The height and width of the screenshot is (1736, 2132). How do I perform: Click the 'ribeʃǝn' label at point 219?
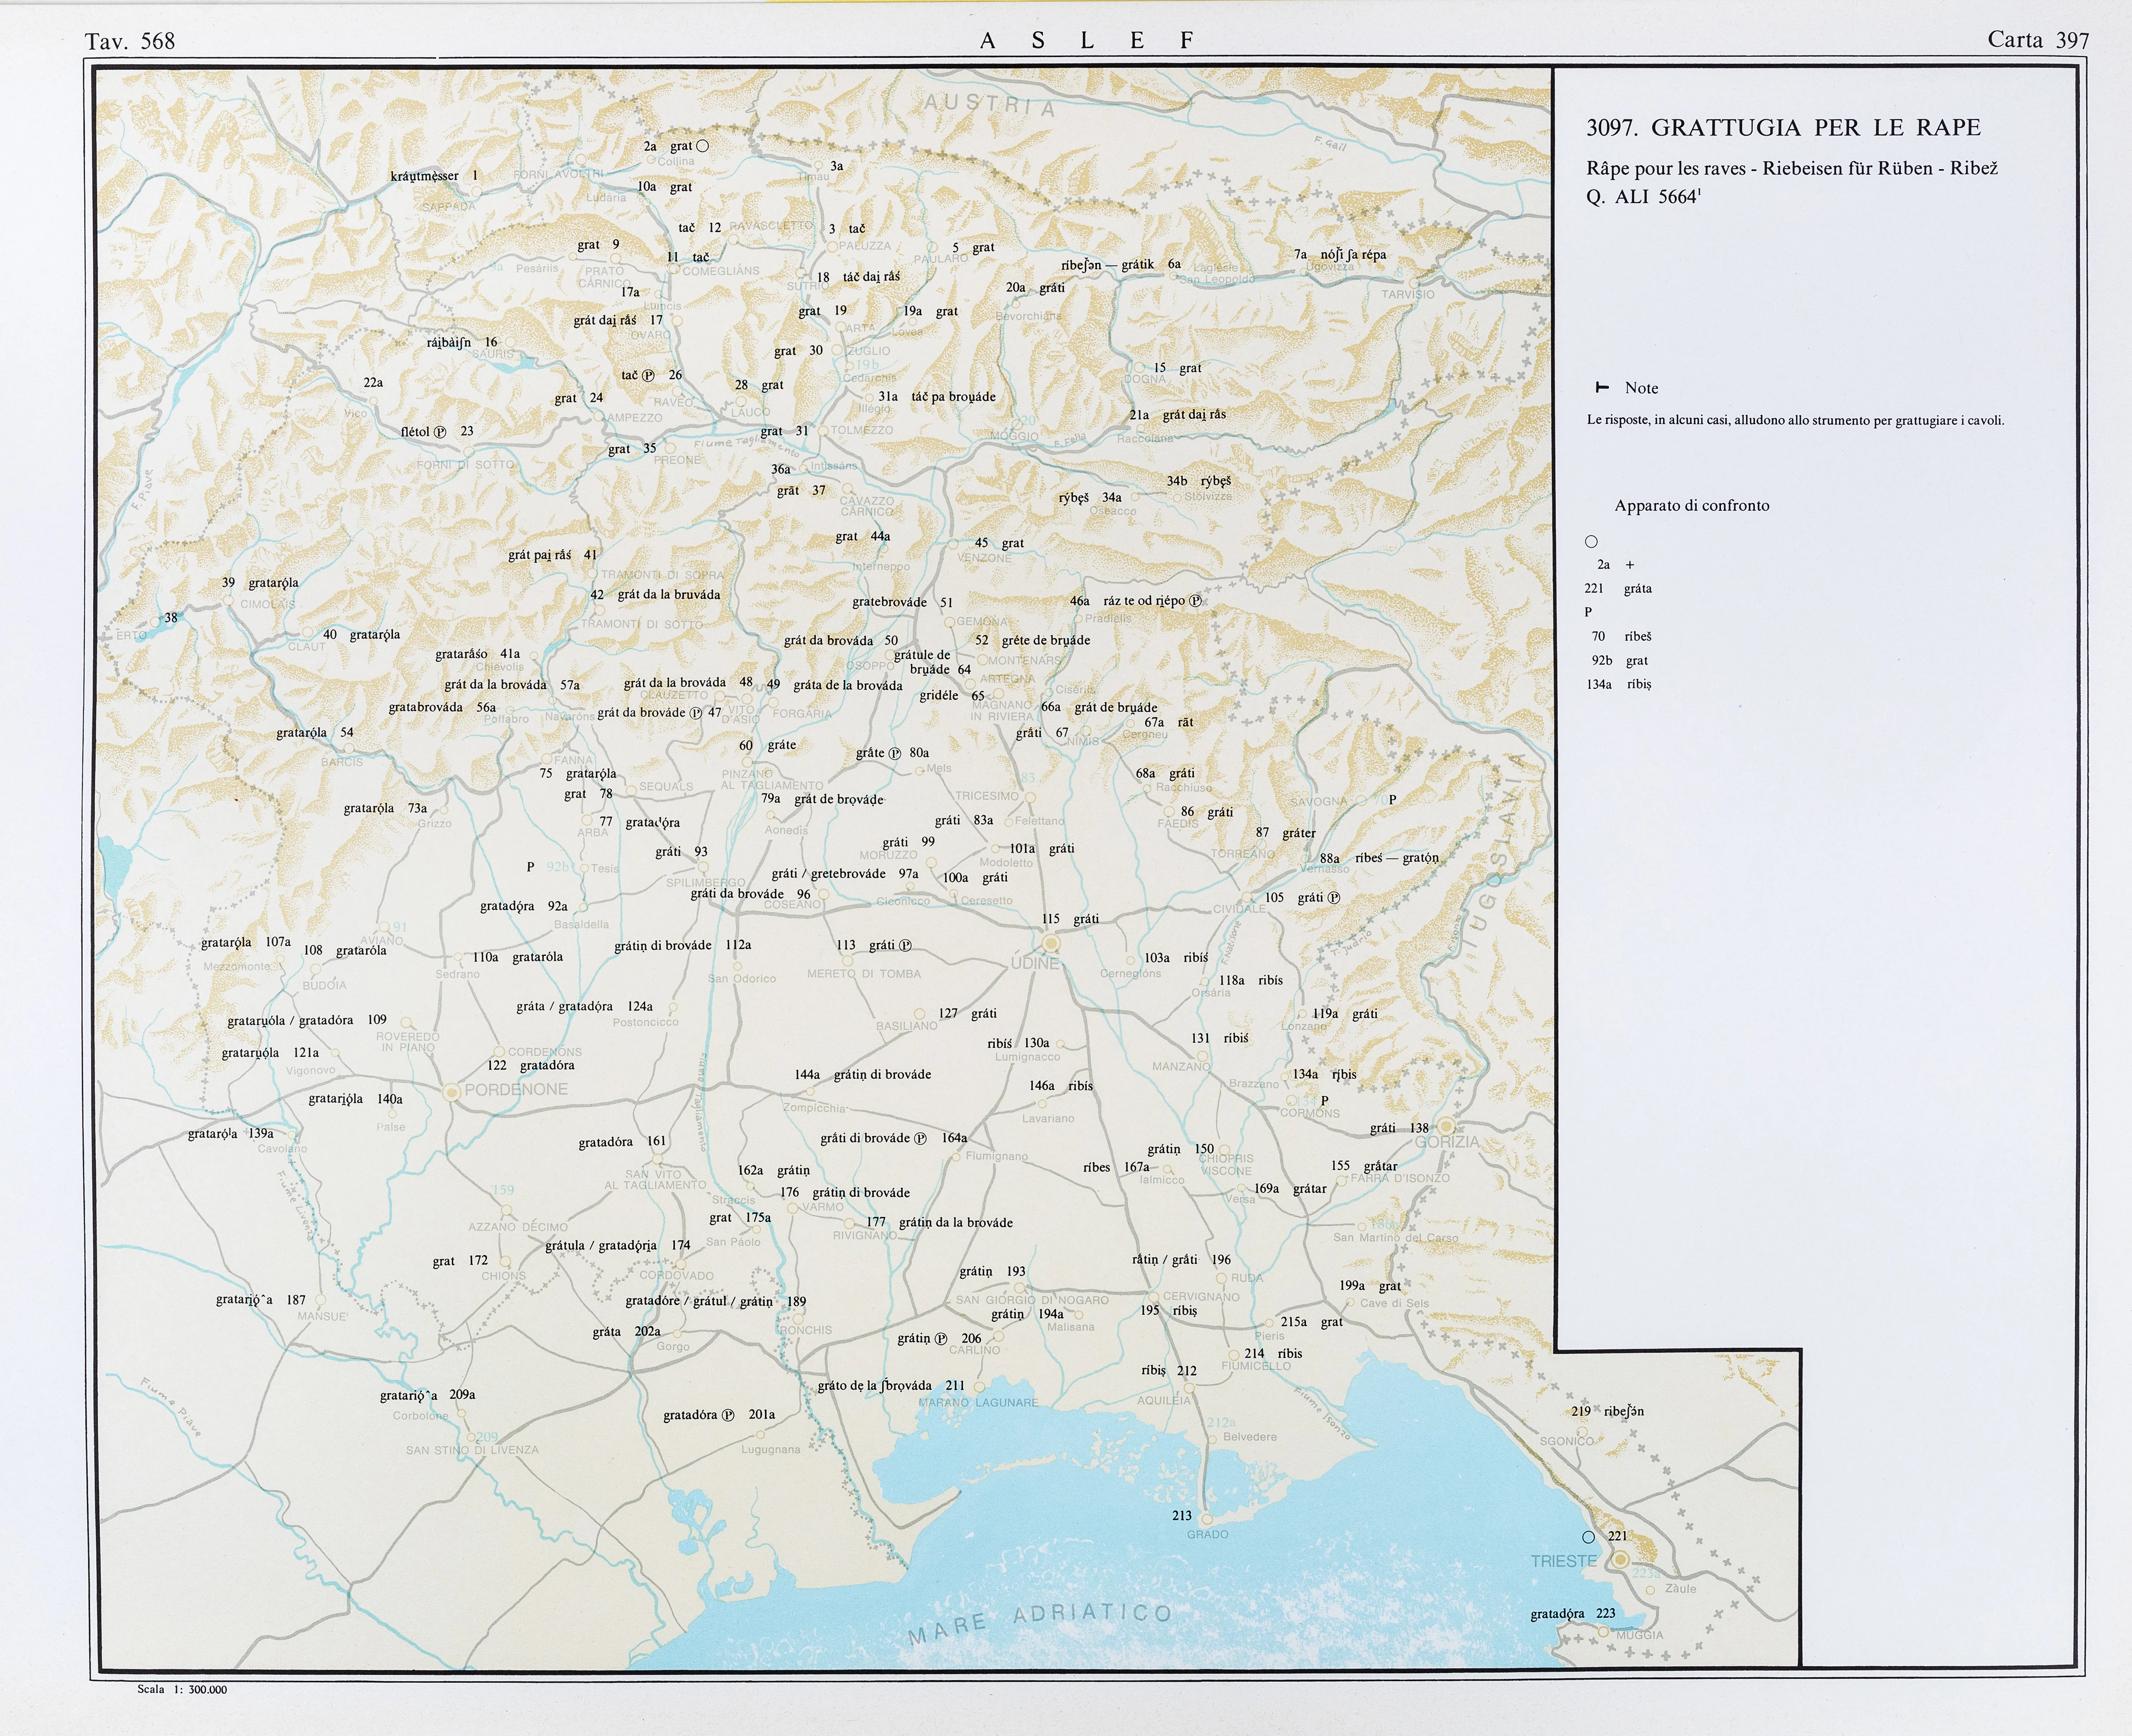click(1623, 1411)
